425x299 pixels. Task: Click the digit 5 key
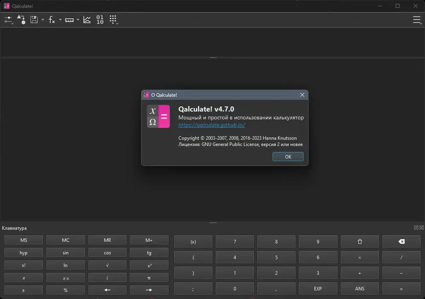[x=276, y=257]
